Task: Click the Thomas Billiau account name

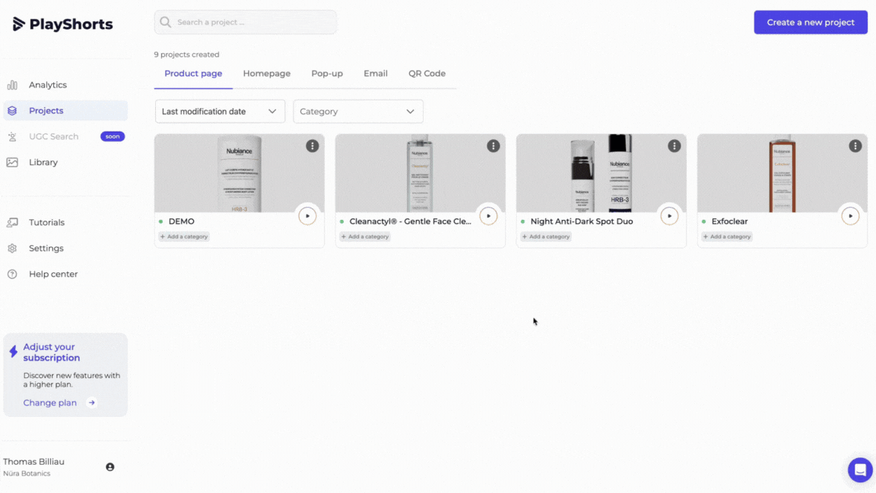Action: [x=33, y=462]
